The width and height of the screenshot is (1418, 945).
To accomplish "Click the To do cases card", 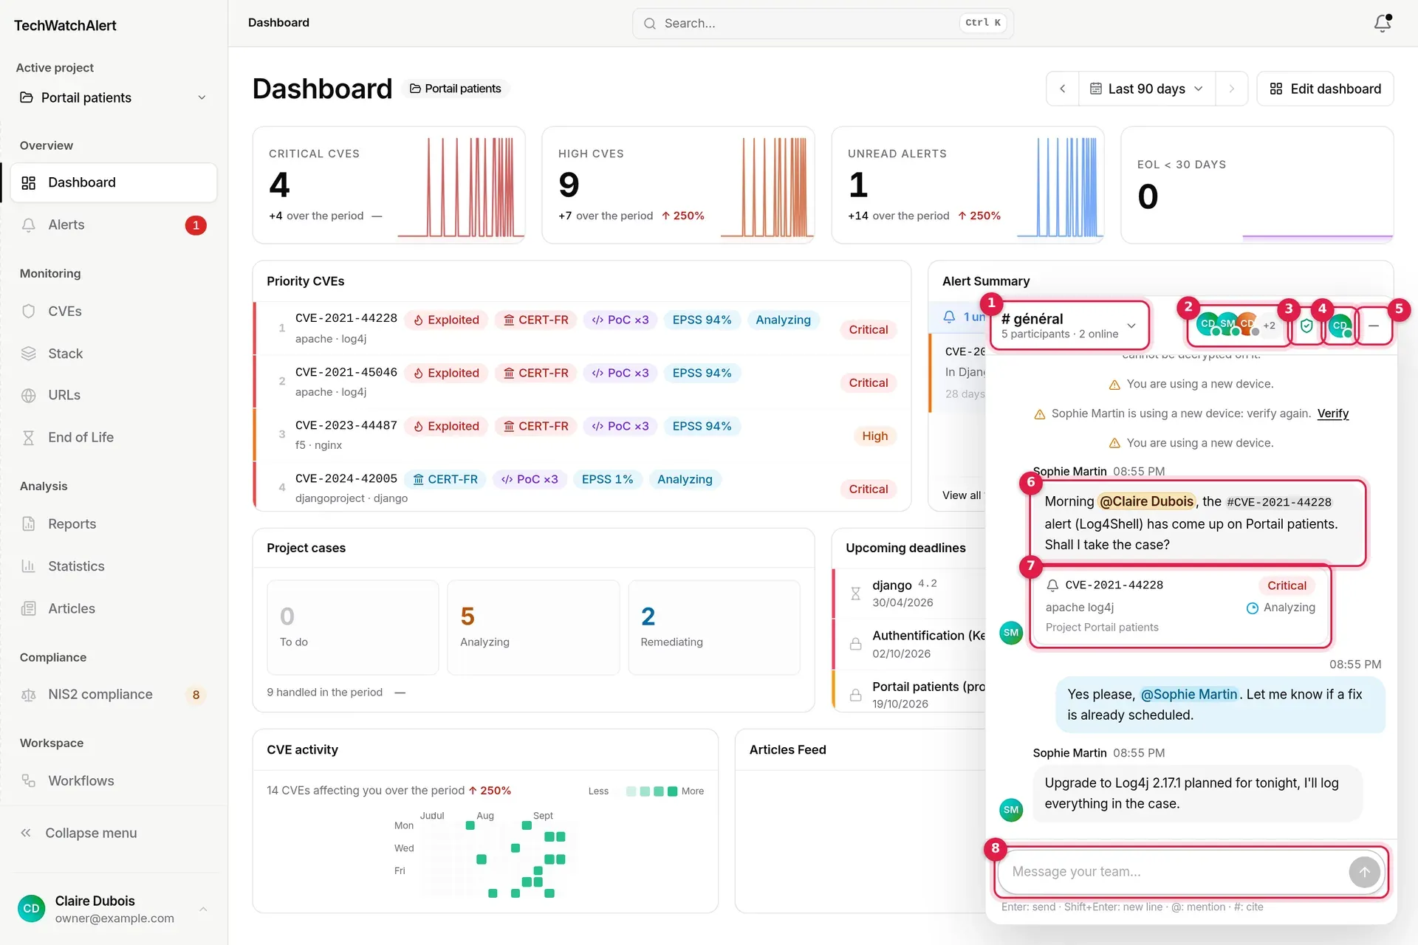I will (x=353, y=628).
